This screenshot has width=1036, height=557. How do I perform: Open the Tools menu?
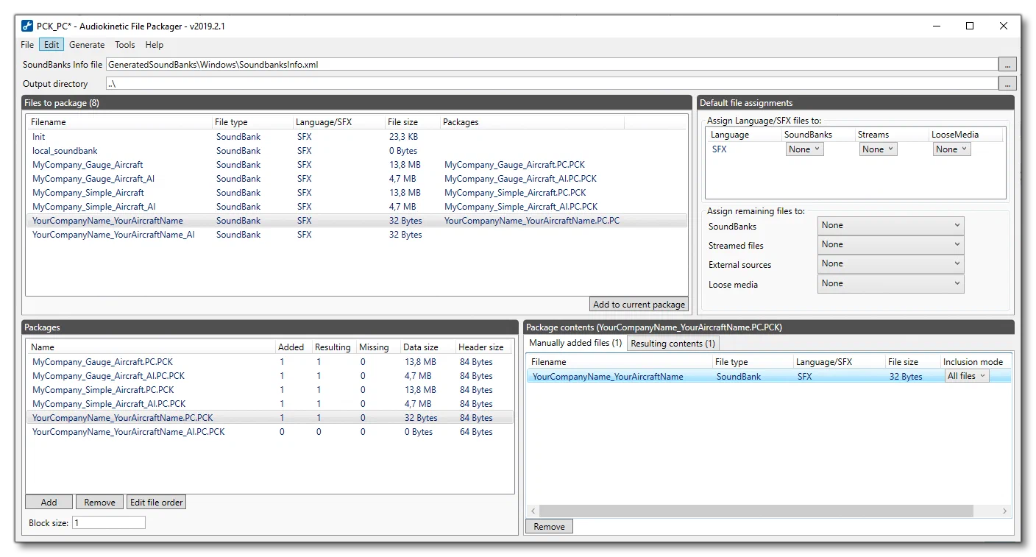tap(125, 45)
